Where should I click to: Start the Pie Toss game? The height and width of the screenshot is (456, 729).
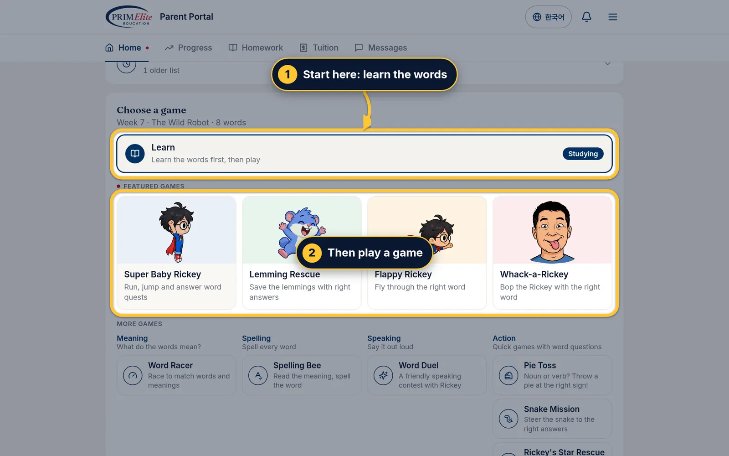pos(552,375)
